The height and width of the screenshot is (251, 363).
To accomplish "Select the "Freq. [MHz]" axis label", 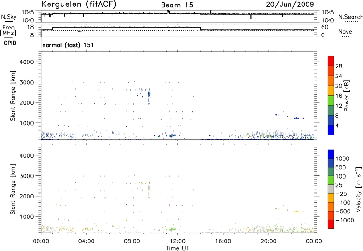I will (9, 30).
